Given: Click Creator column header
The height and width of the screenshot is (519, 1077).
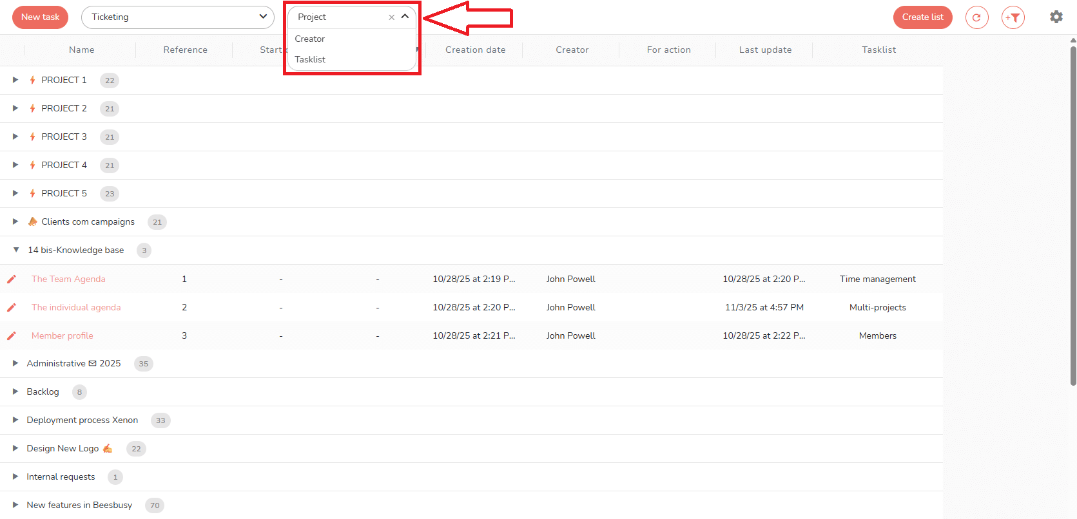Looking at the screenshot, I should tap(572, 50).
